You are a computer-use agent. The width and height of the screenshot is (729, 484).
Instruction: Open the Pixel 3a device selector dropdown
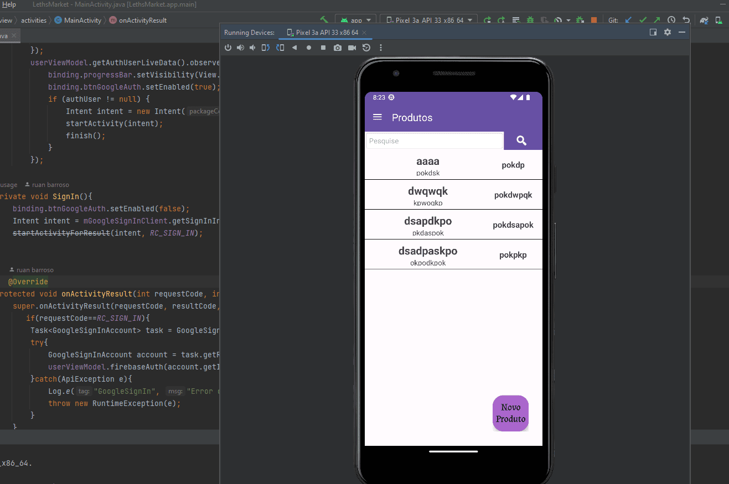[428, 20]
